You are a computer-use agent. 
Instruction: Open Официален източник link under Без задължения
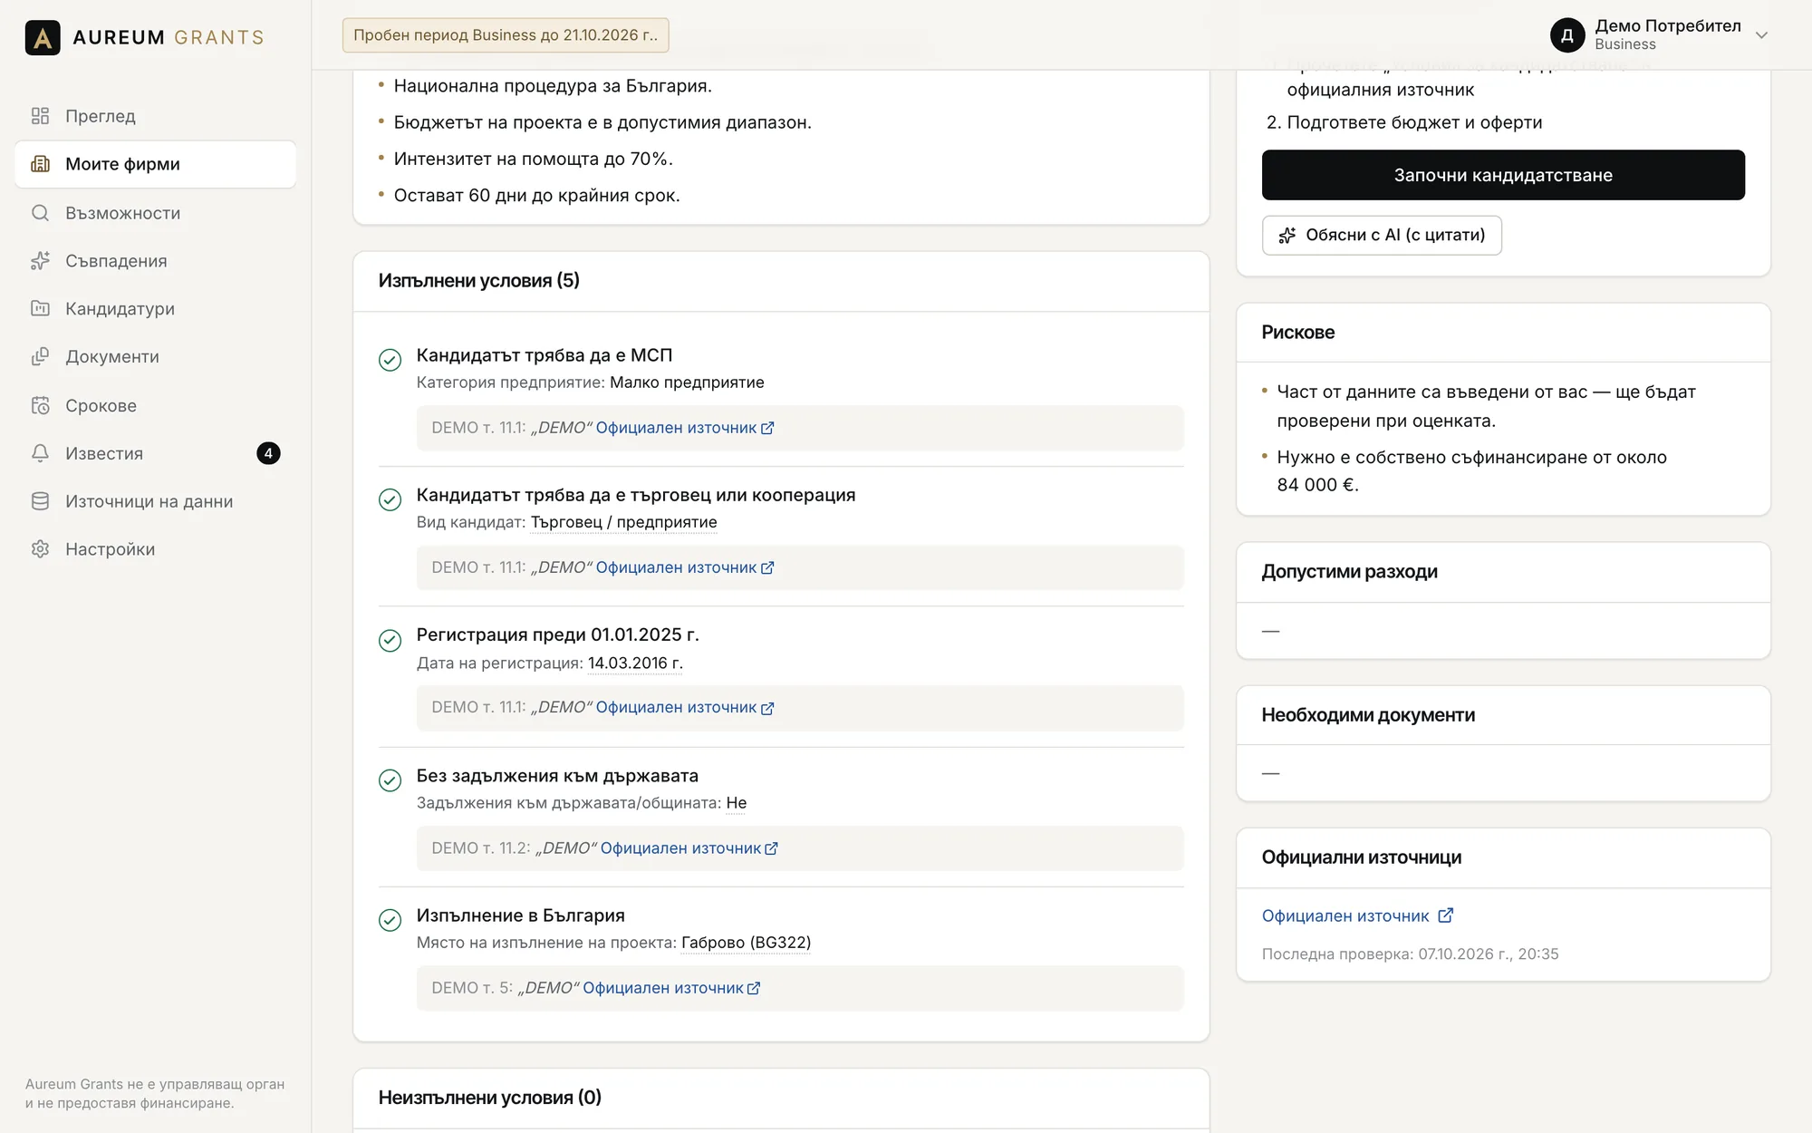689,848
